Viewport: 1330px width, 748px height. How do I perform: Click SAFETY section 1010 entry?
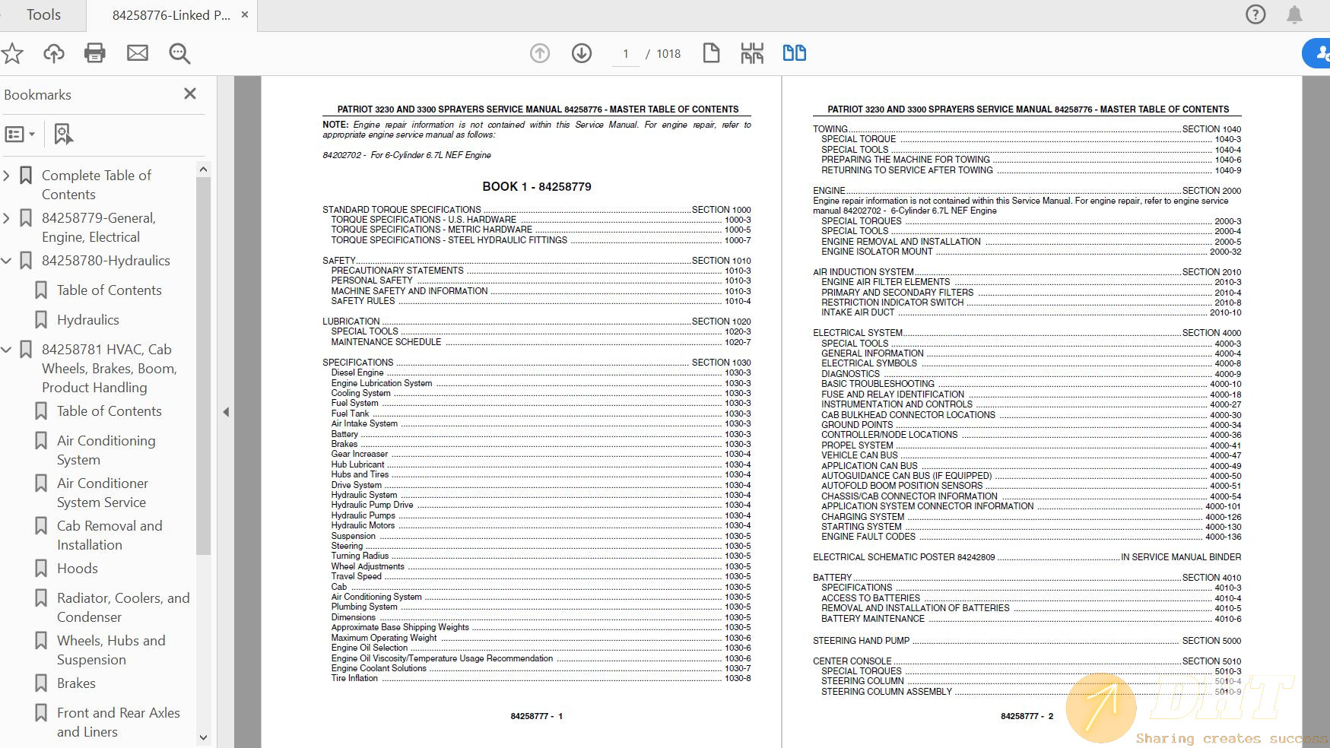[x=536, y=260]
